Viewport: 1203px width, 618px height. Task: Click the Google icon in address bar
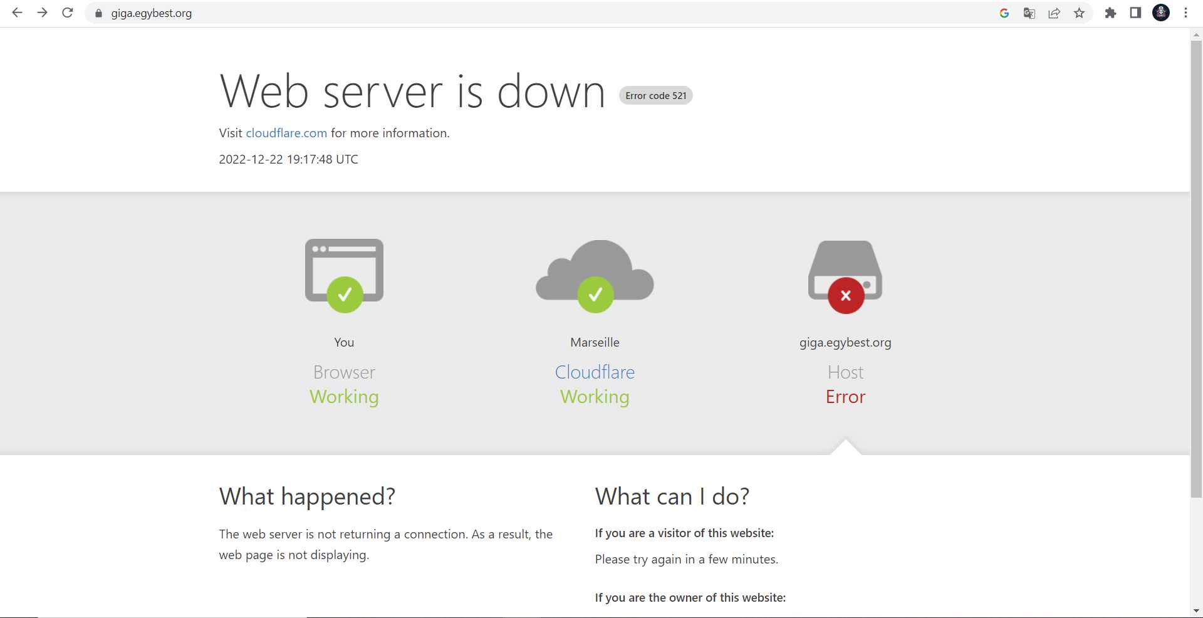[x=1004, y=13]
